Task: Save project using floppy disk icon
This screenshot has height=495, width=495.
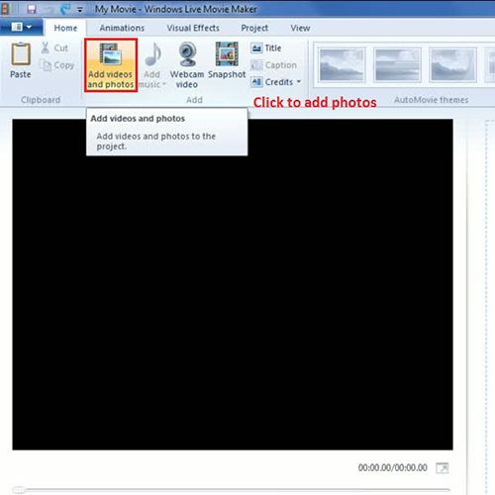Action: [32, 9]
